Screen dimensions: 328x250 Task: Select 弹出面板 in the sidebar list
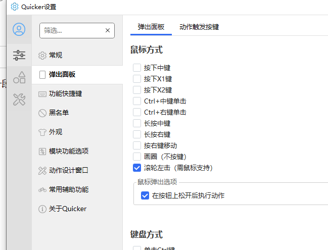77,75
